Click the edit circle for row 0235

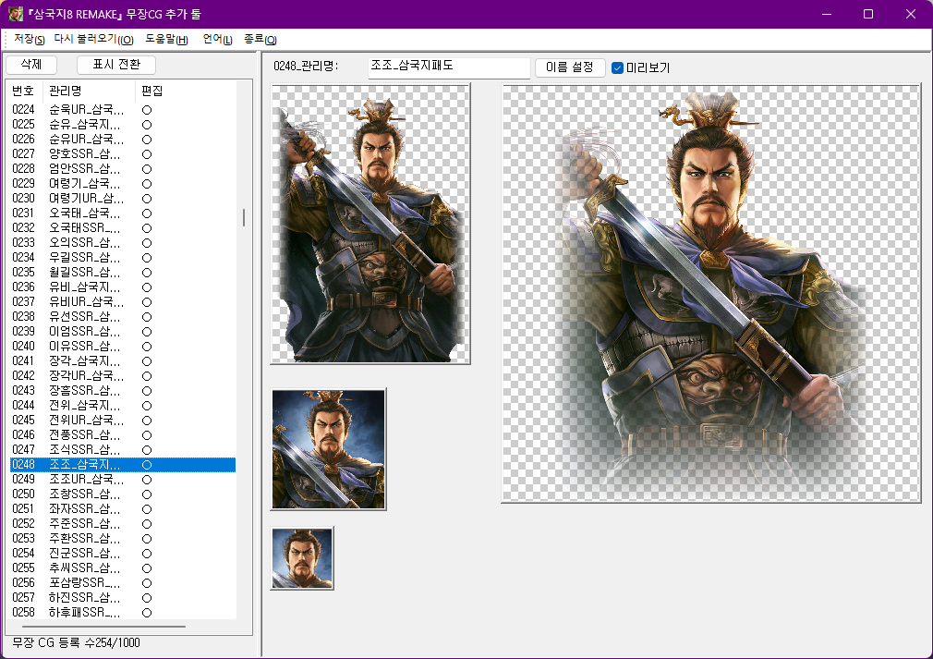[147, 273]
